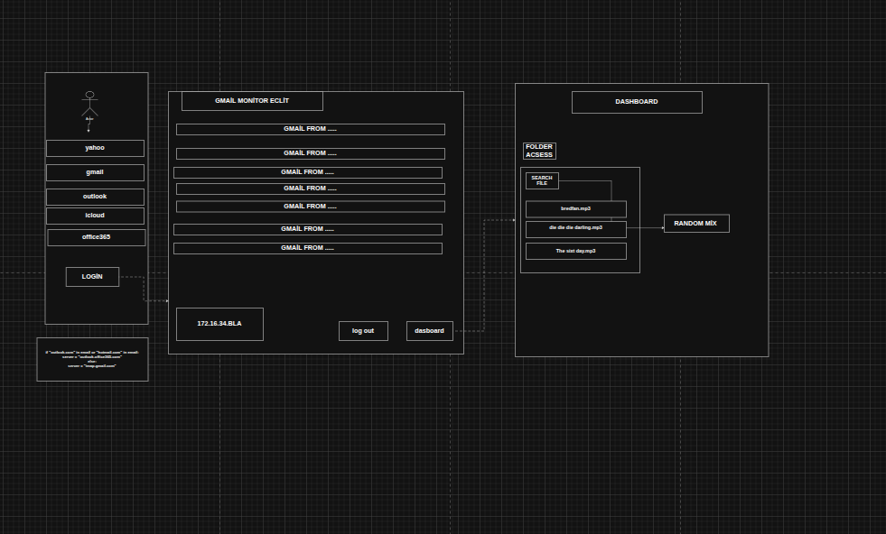The height and width of the screenshot is (534, 886).
Task: Click the log out button
Action: [x=363, y=331]
